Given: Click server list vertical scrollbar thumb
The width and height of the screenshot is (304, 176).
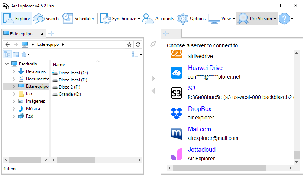Looking at the screenshot, I should pos(297,155).
